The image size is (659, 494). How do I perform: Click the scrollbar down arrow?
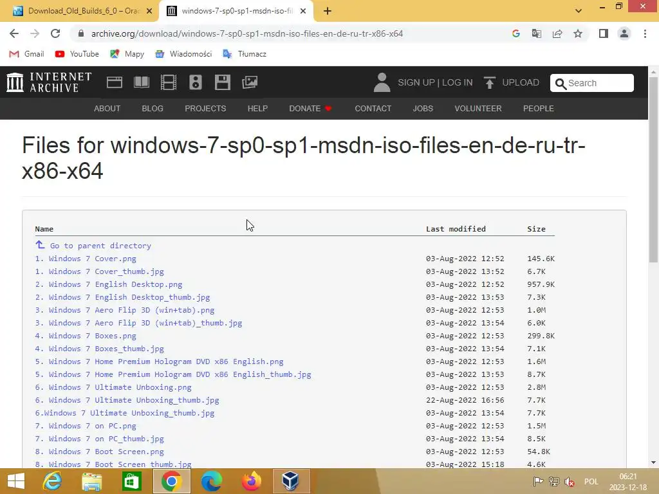(653, 462)
